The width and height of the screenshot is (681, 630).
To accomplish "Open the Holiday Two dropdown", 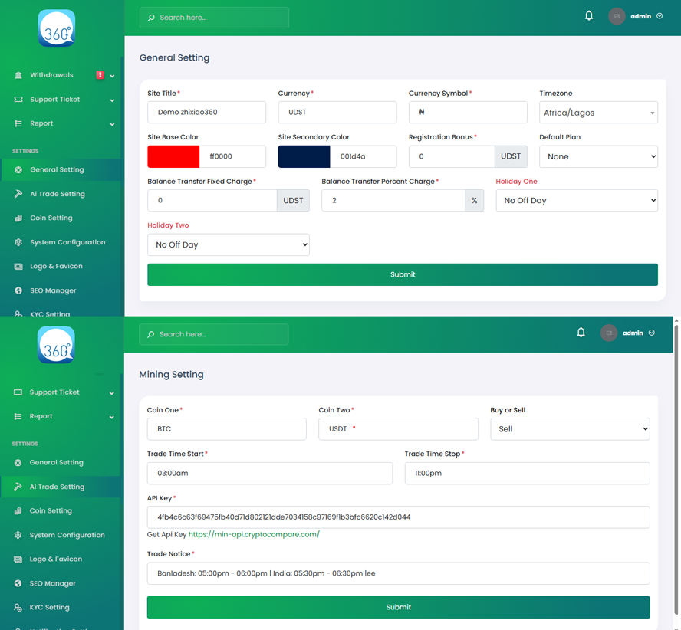I will (228, 245).
